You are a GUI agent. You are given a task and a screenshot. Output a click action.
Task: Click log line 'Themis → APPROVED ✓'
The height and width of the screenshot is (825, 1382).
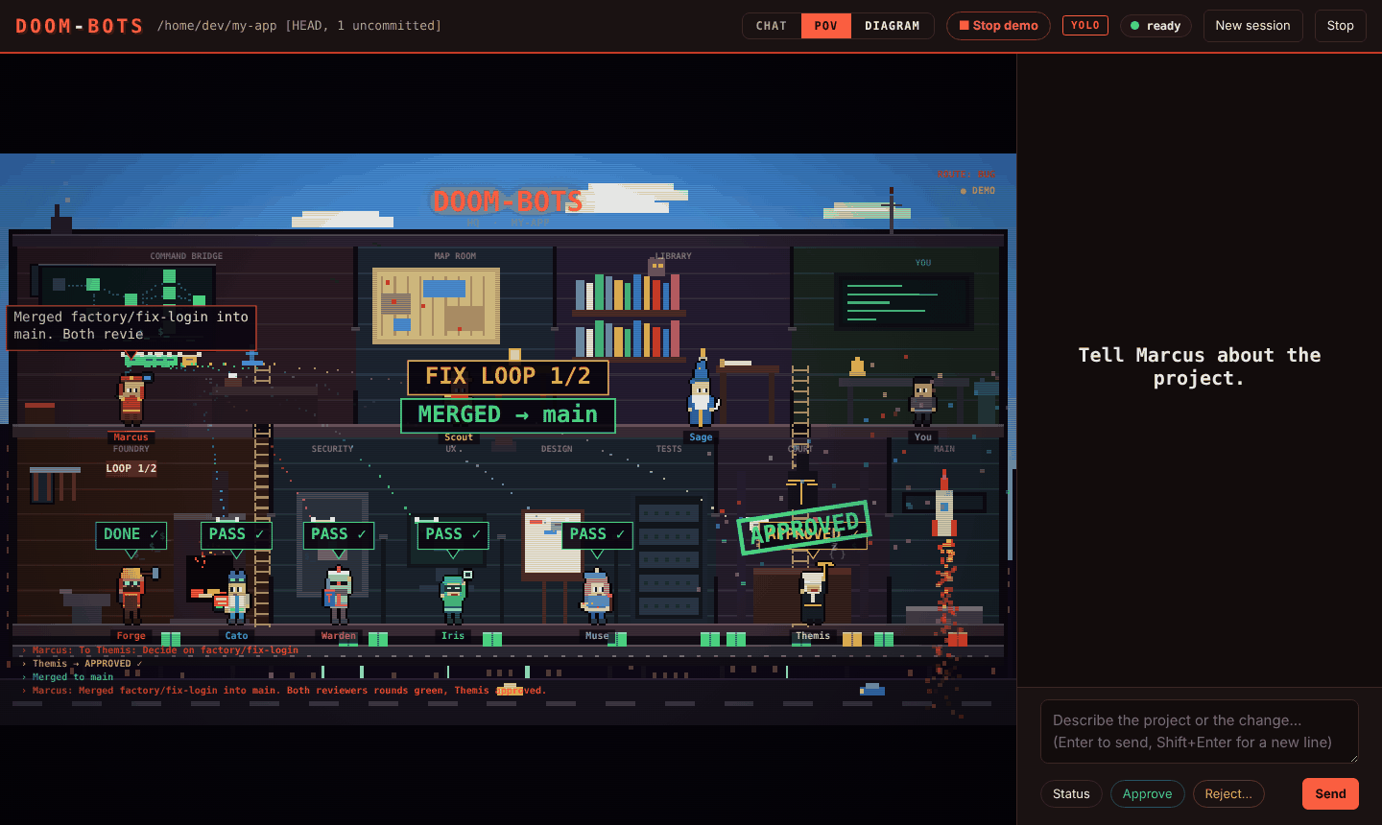pyautogui.click(x=87, y=664)
